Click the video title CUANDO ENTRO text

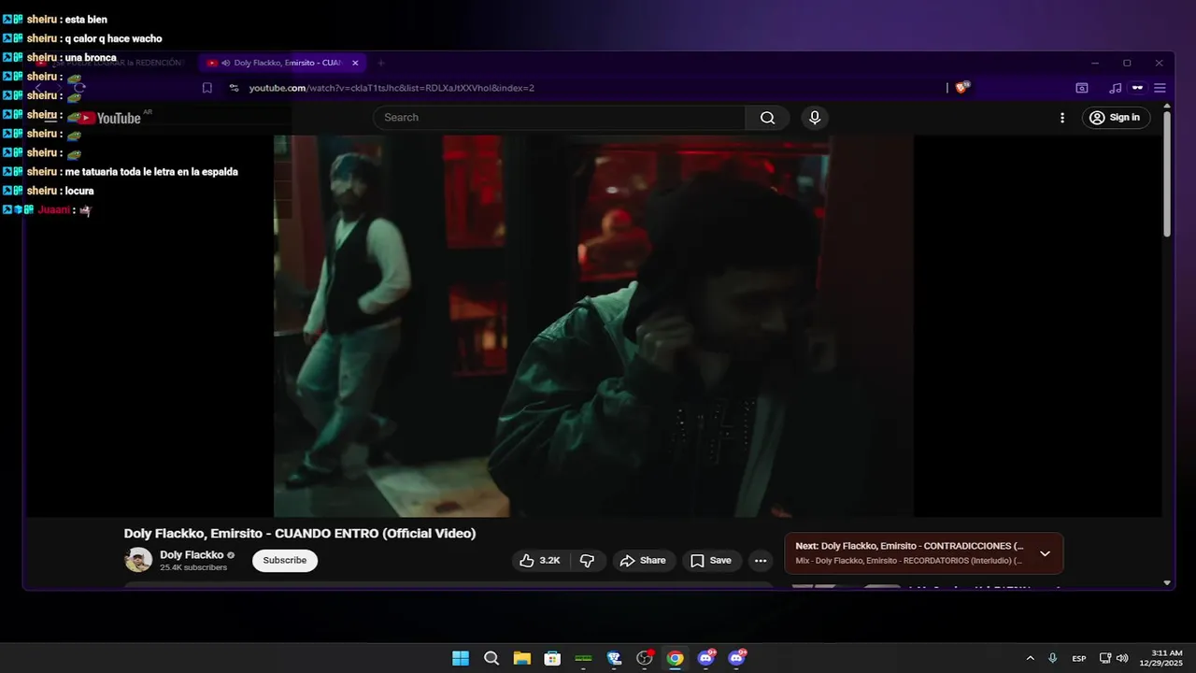tap(300, 534)
